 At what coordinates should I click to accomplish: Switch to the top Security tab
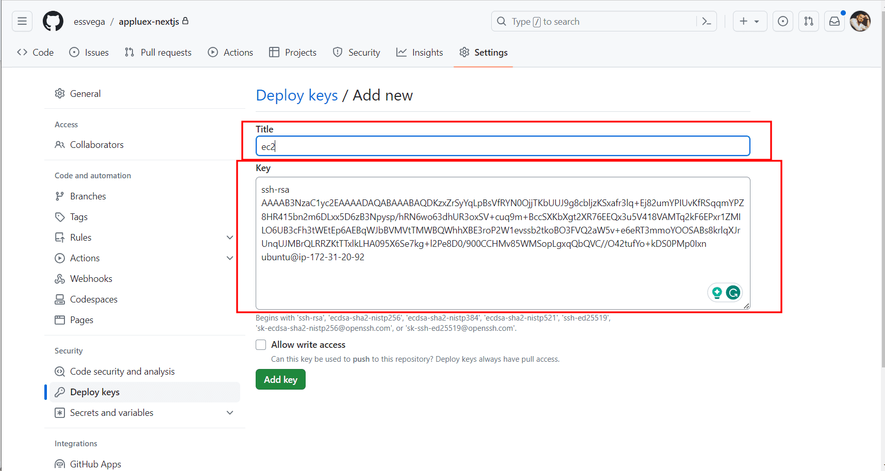pyautogui.click(x=357, y=53)
